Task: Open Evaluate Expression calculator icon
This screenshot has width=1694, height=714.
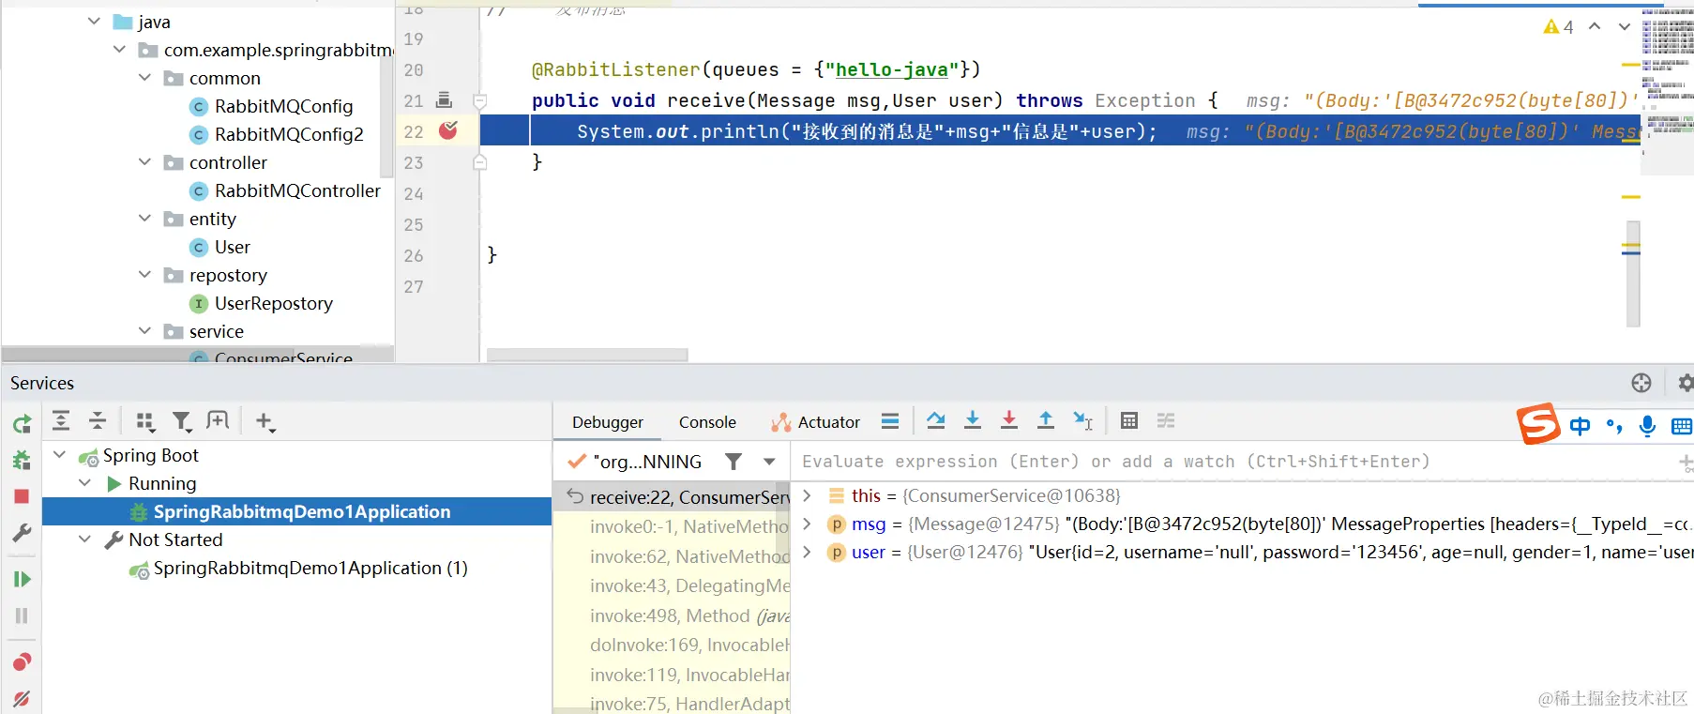Action: click(x=1129, y=420)
